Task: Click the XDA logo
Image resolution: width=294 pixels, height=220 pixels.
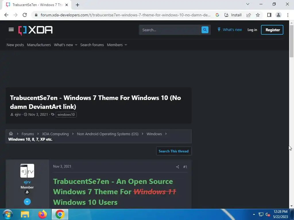Action: [35, 30]
